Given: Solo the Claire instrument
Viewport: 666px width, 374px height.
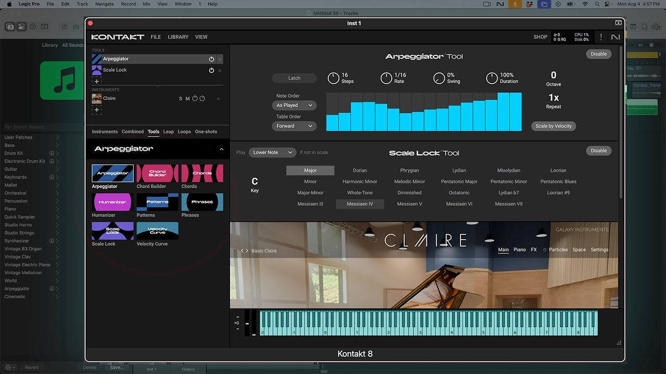Looking at the screenshot, I should (181, 99).
